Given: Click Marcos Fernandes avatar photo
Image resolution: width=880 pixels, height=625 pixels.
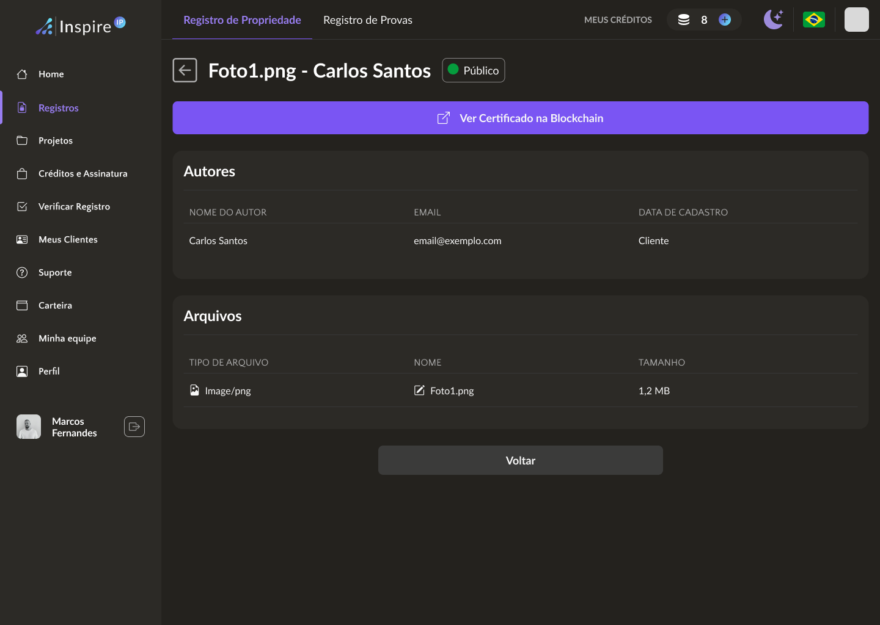Looking at the screenshot, I should tap(29, 427).
